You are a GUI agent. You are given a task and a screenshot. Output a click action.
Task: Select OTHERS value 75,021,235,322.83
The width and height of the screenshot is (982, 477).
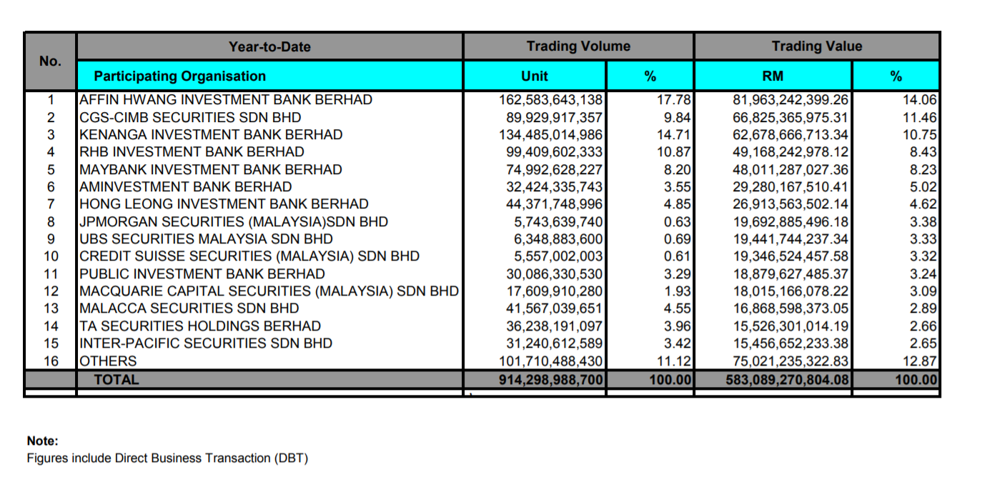791,361
